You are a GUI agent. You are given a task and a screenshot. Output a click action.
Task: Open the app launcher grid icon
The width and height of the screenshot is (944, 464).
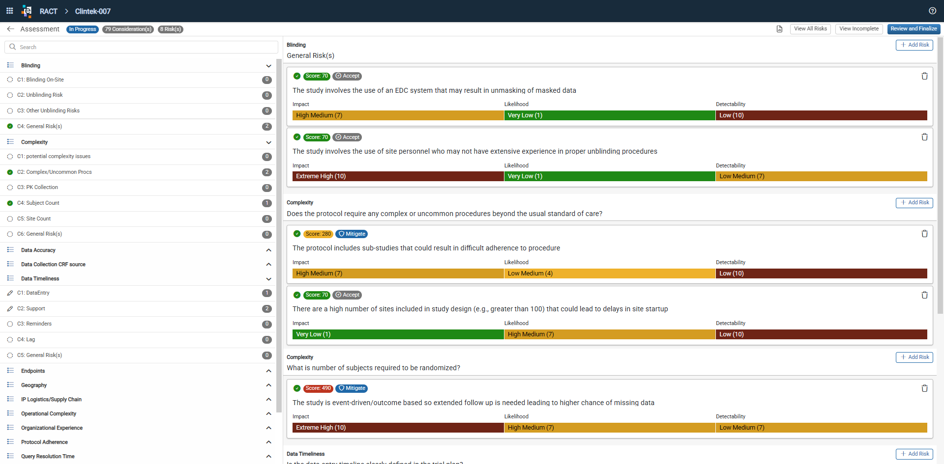pos(9,11)
